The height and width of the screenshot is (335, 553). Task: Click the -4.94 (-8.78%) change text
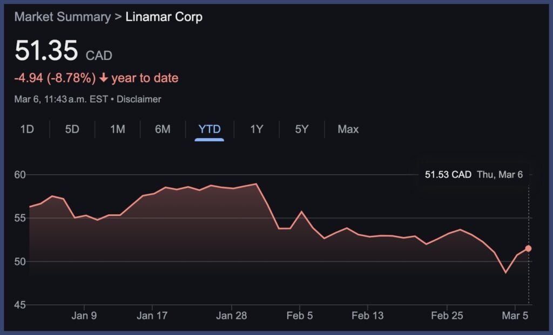pos(55,78)
